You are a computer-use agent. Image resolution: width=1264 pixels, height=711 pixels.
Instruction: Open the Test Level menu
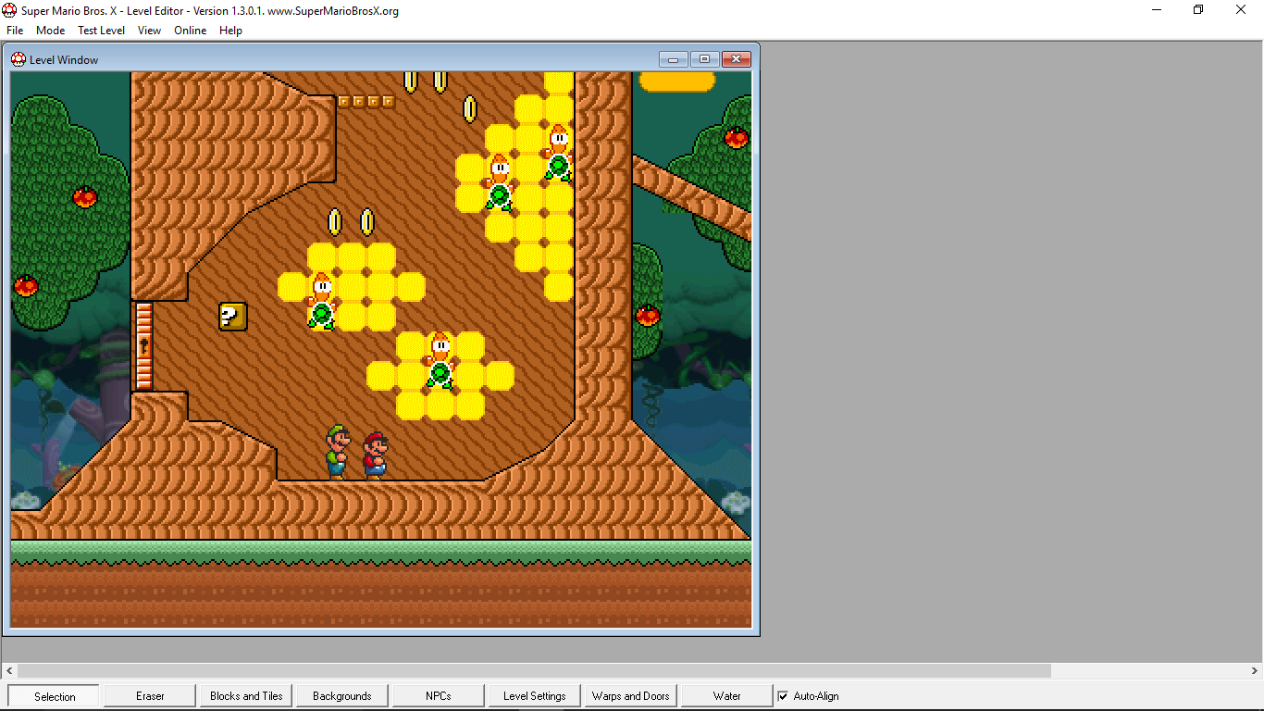click(101, 31)
